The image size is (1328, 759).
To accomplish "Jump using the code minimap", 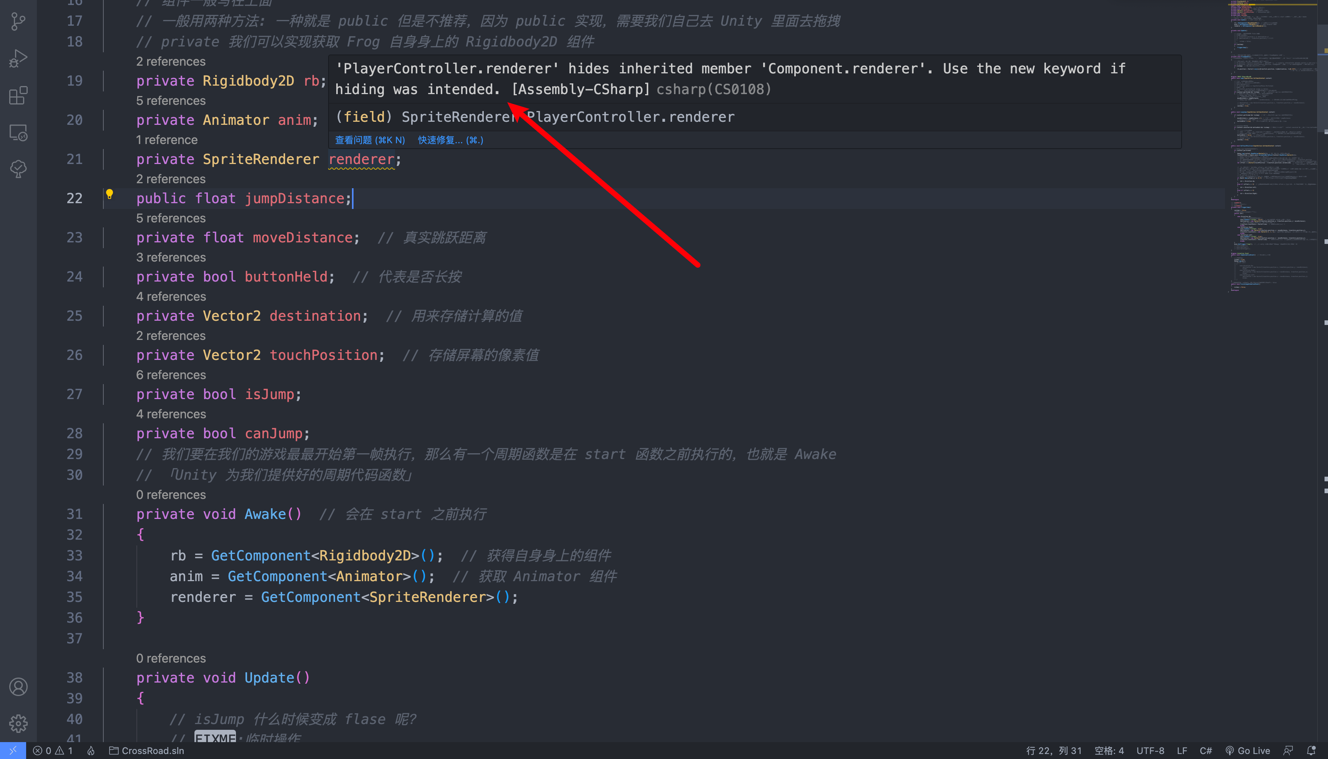I will point(1272,146).
